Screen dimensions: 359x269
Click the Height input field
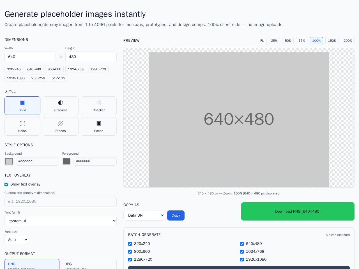coord(91,57)
